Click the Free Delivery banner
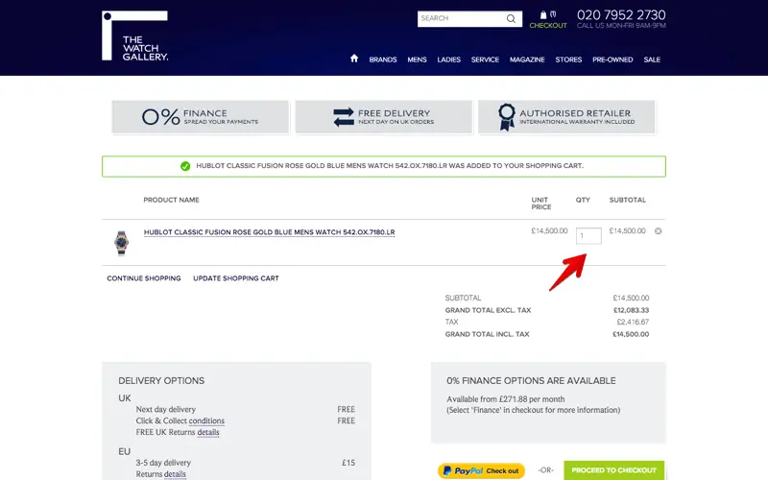This screenshot has height=480, width=768. click(384, 117)
